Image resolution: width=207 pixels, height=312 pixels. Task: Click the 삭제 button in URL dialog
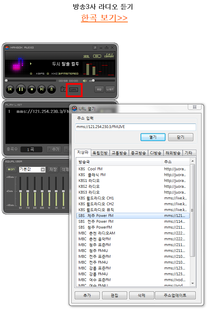(x=142, y=295)
